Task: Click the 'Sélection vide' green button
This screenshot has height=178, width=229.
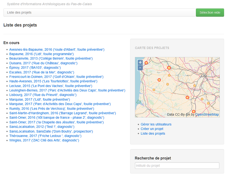Action: [x=210, y=12]
